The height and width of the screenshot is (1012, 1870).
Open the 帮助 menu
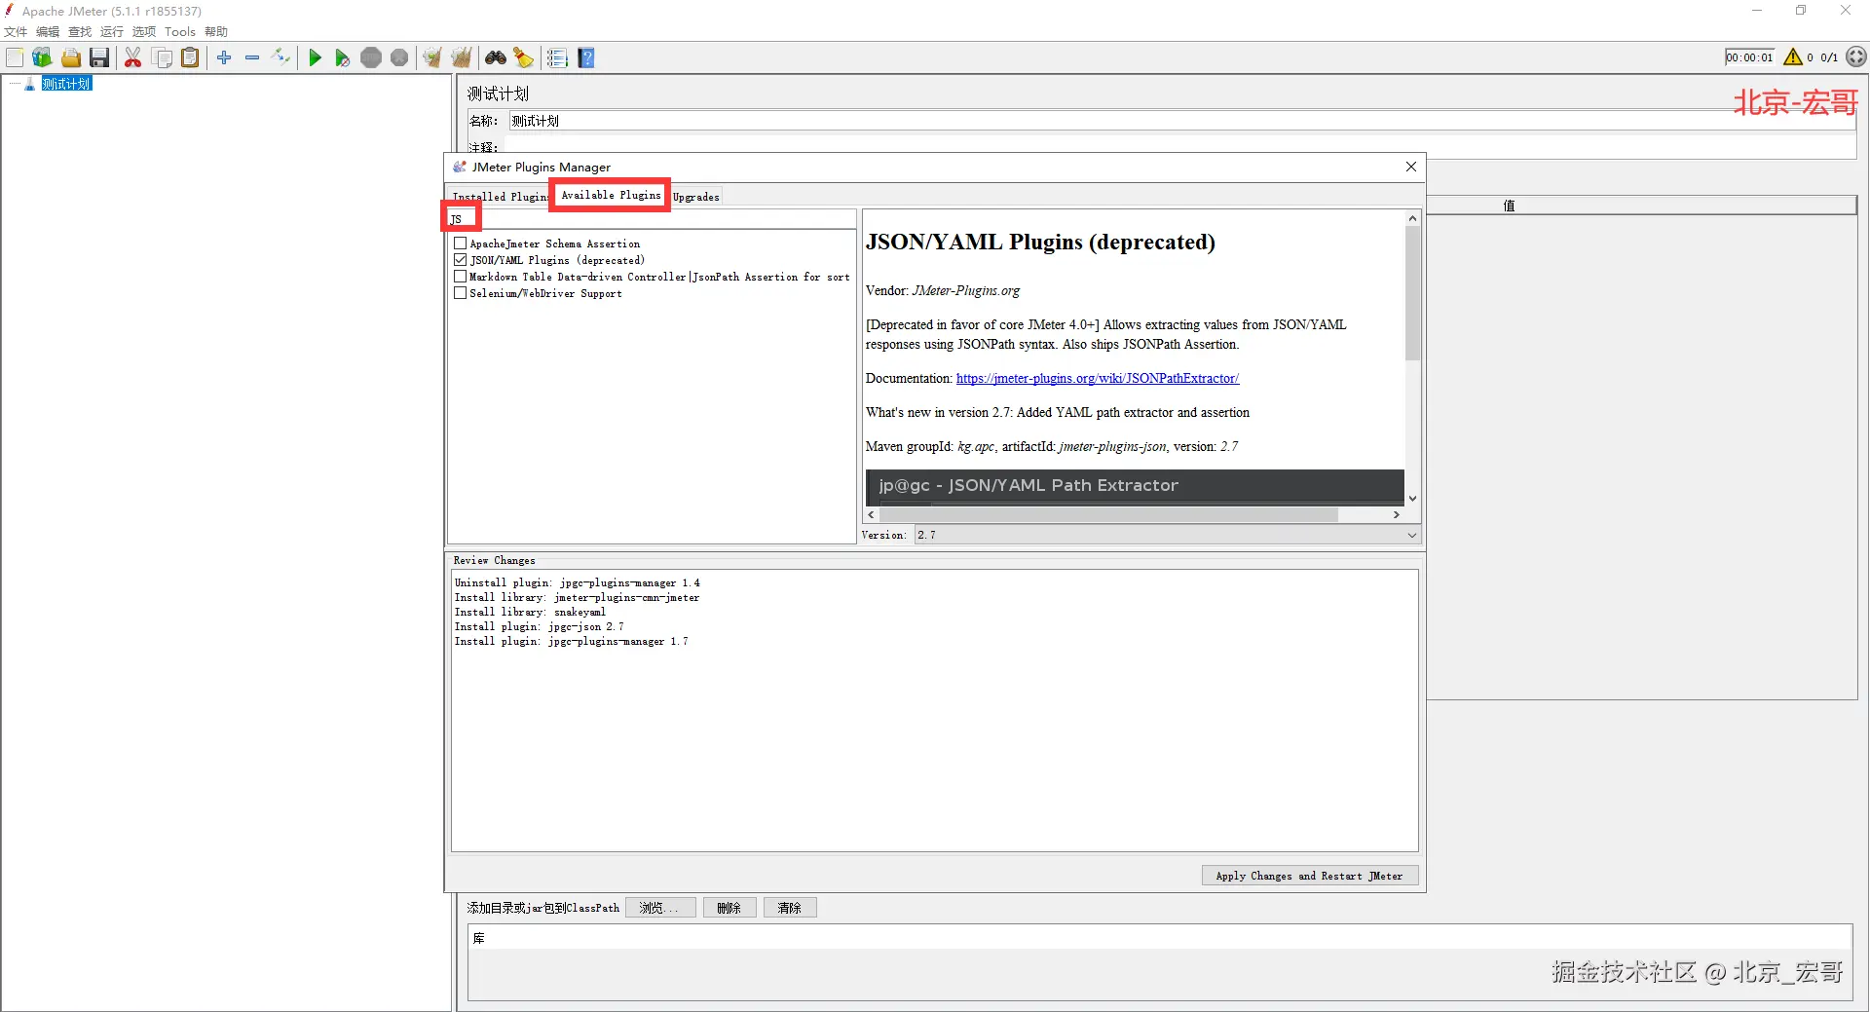(216, 32)
